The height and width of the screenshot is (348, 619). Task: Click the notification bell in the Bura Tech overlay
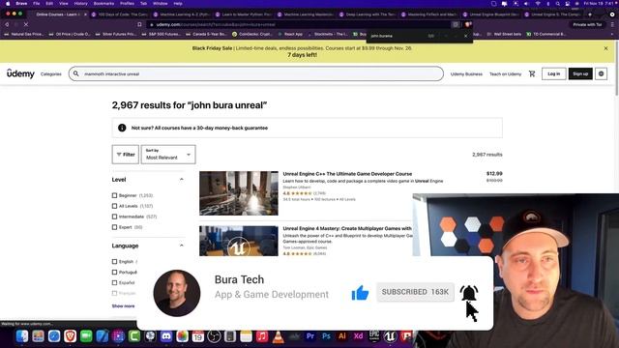tap(468, 293)
